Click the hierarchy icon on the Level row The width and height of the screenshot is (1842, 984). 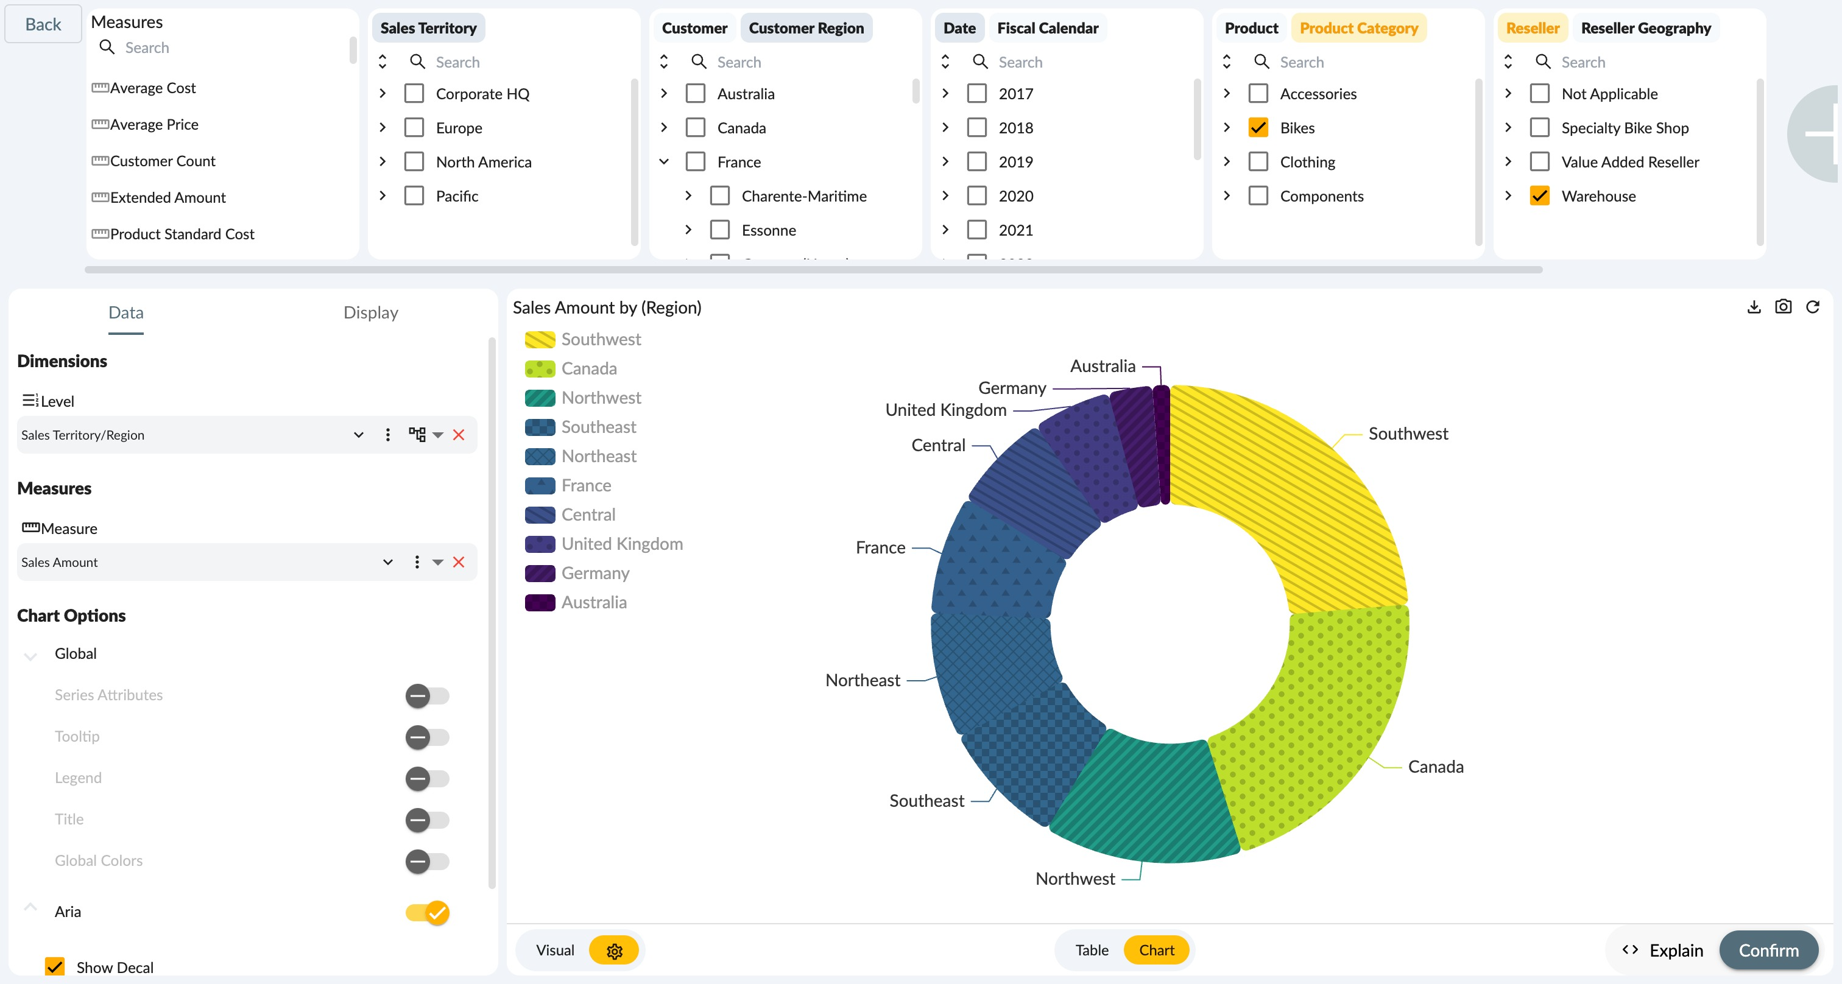click(x=417, y=435)
